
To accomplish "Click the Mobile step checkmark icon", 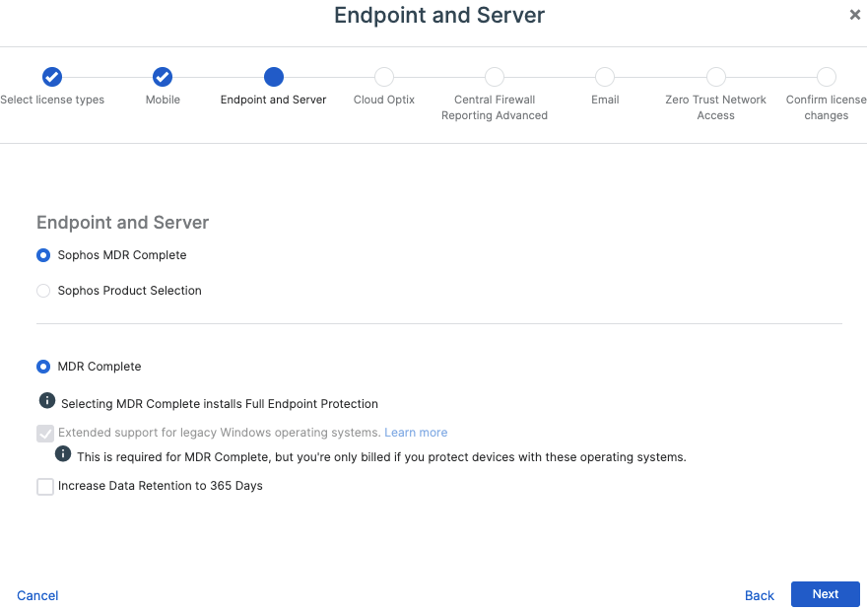I will [163, 77].
